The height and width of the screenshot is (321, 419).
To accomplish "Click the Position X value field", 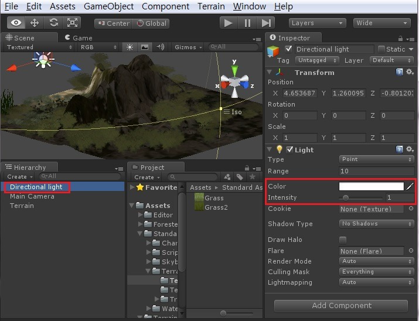I will (300, 93).
